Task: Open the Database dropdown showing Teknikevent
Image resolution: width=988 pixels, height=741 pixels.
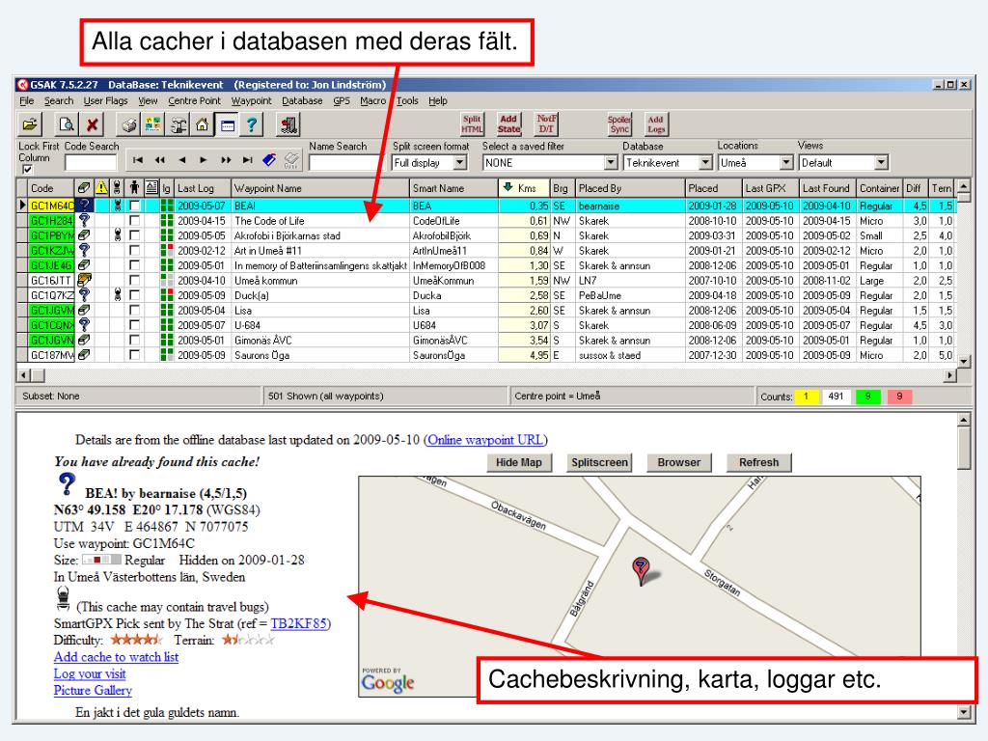Action: [705, 162]
